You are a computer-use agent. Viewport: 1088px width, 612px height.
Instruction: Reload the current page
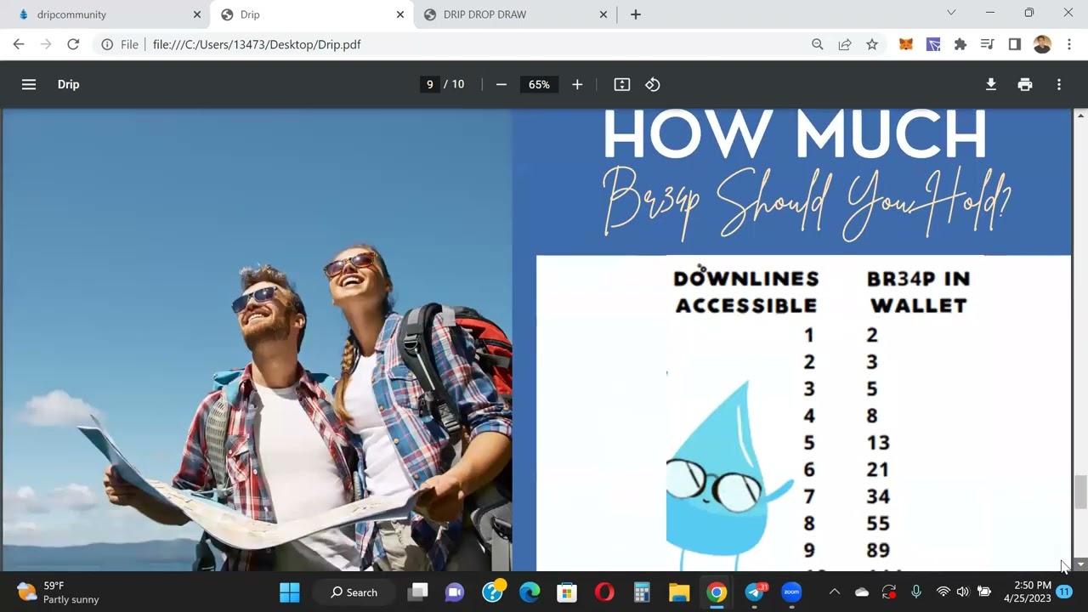73,44
